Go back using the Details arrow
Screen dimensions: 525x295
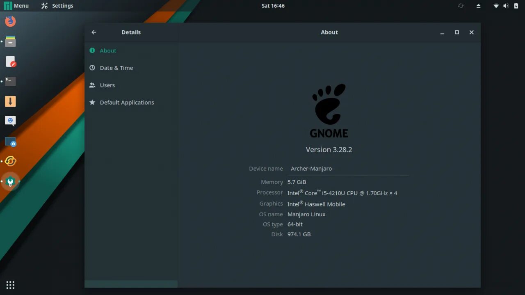tap(94, 32)
